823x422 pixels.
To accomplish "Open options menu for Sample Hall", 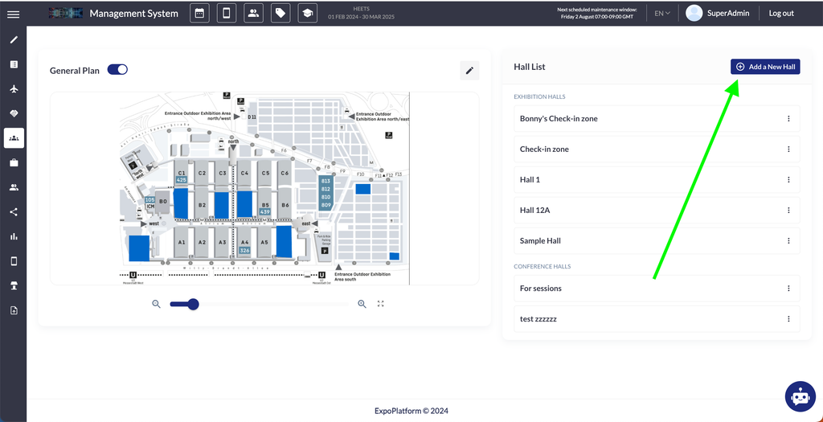I will pyautogui.click(x=788, y=241).
